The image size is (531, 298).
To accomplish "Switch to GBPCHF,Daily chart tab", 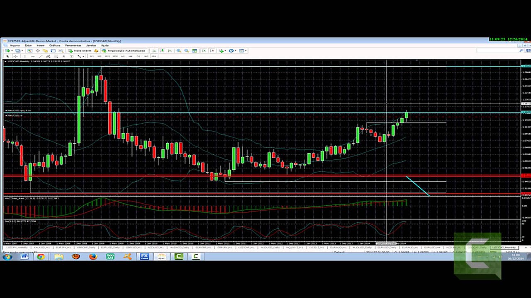I will pos(85,248).
